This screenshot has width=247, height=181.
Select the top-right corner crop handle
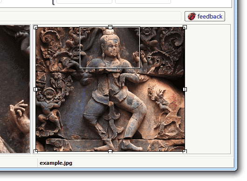[185, 27]
